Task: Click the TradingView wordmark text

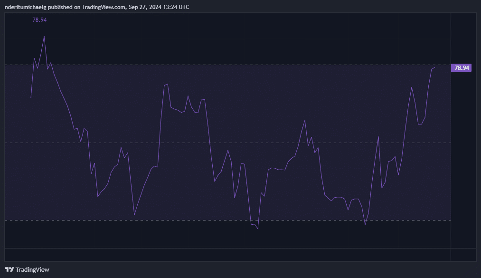Action: 32,269
